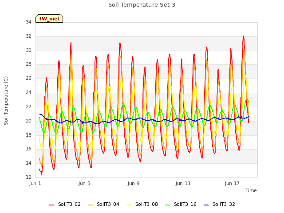Click the blue line start near 21
This screenshot has width=284, height=213.
point(40,114)
